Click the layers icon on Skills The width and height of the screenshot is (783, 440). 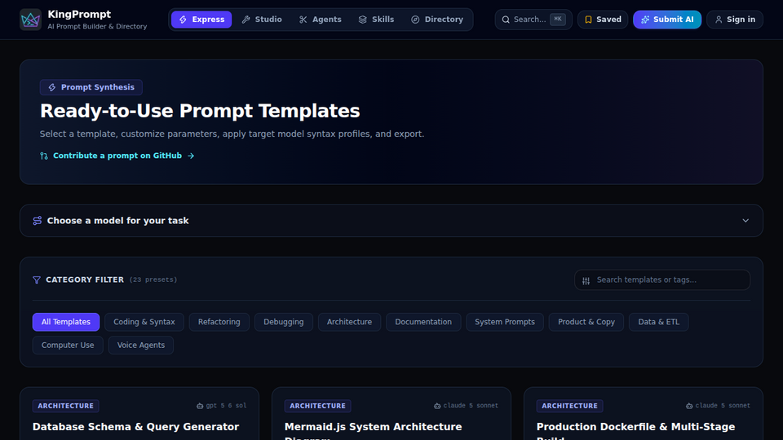pyautogui.click(x=362, y=20)
